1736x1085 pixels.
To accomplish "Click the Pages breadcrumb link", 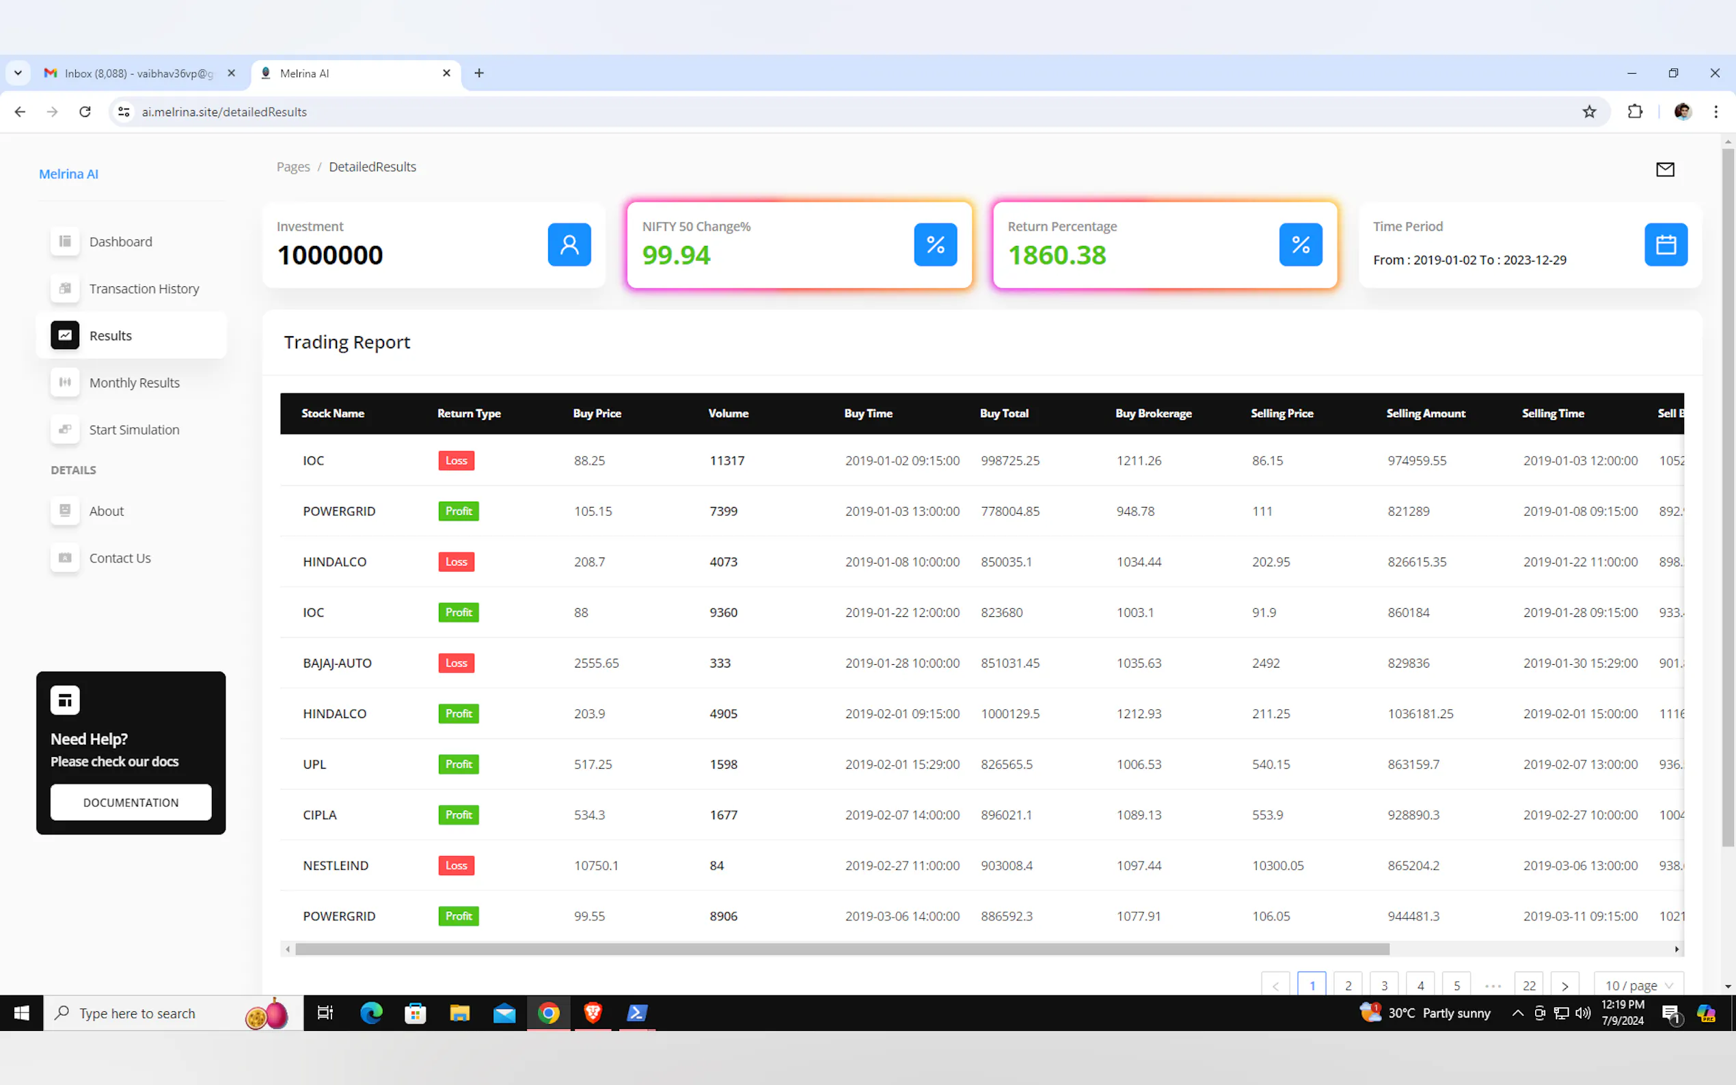I will 293,167.
